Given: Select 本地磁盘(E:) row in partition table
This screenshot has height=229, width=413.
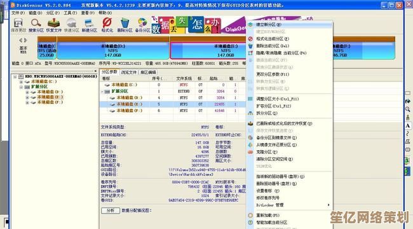Looking at the screenshot, I should point(173,104).
